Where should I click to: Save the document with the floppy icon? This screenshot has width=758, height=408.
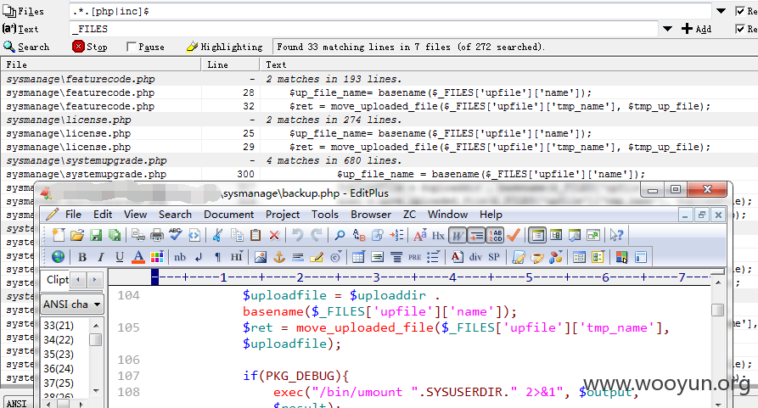tap(96, 235)
